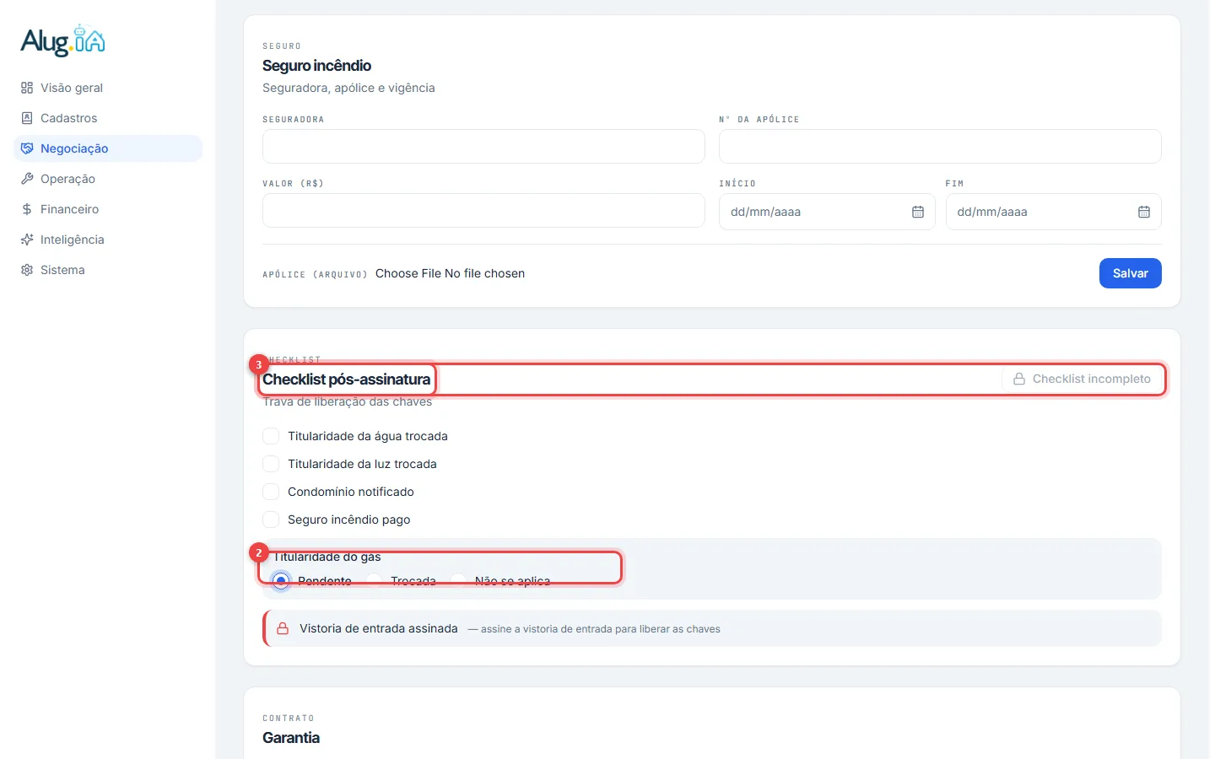Click the Início date field
The height and width of the screenshot is (759, 1215).
click(x=827, y=212)
